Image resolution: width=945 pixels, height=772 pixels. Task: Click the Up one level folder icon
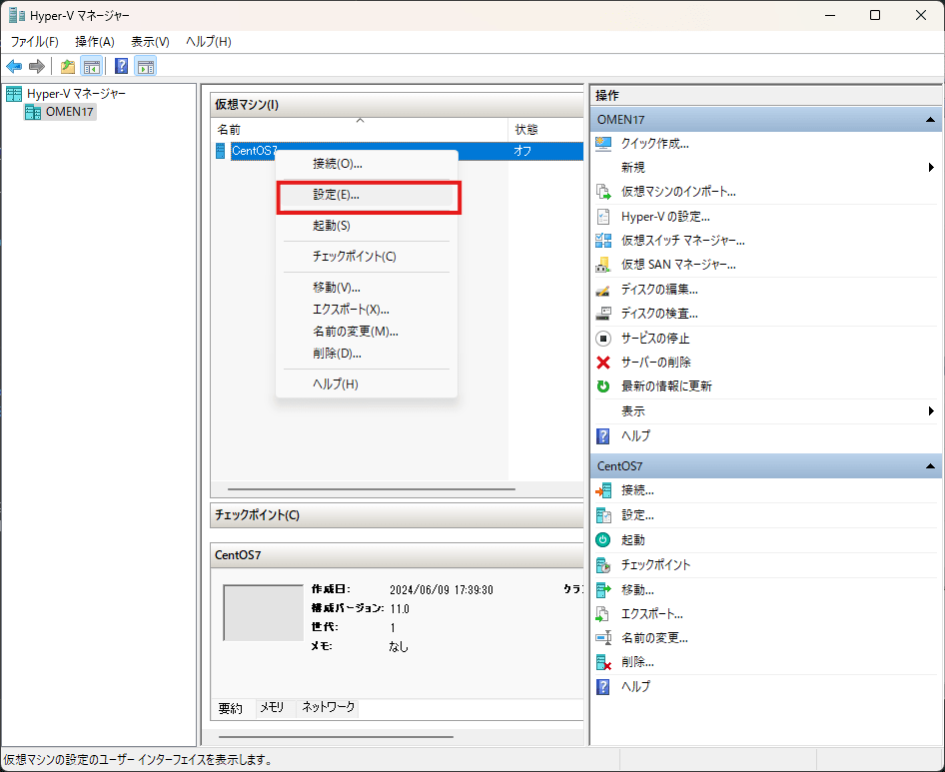(x=68, y=66)
